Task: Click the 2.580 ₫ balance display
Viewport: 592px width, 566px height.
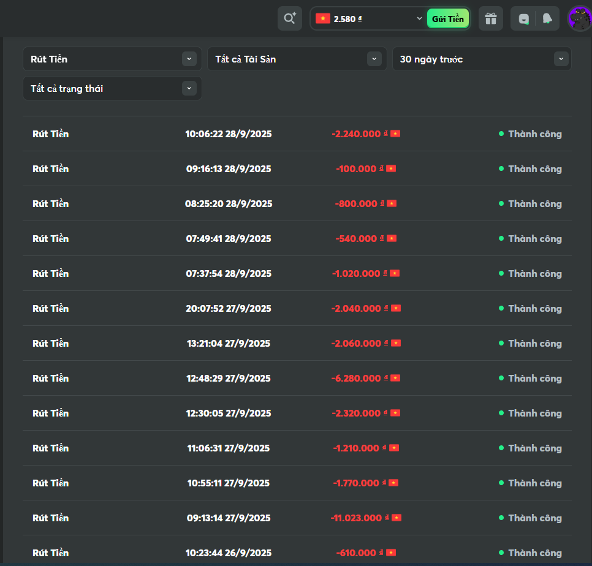Action: tap(347, 19)
